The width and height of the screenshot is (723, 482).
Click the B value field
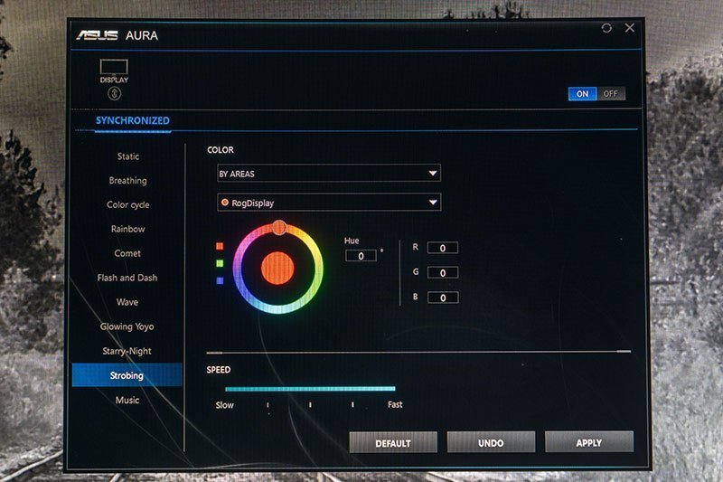coord(443,298)
